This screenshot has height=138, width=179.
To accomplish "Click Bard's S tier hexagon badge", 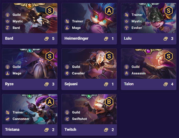I will point(50,10).
